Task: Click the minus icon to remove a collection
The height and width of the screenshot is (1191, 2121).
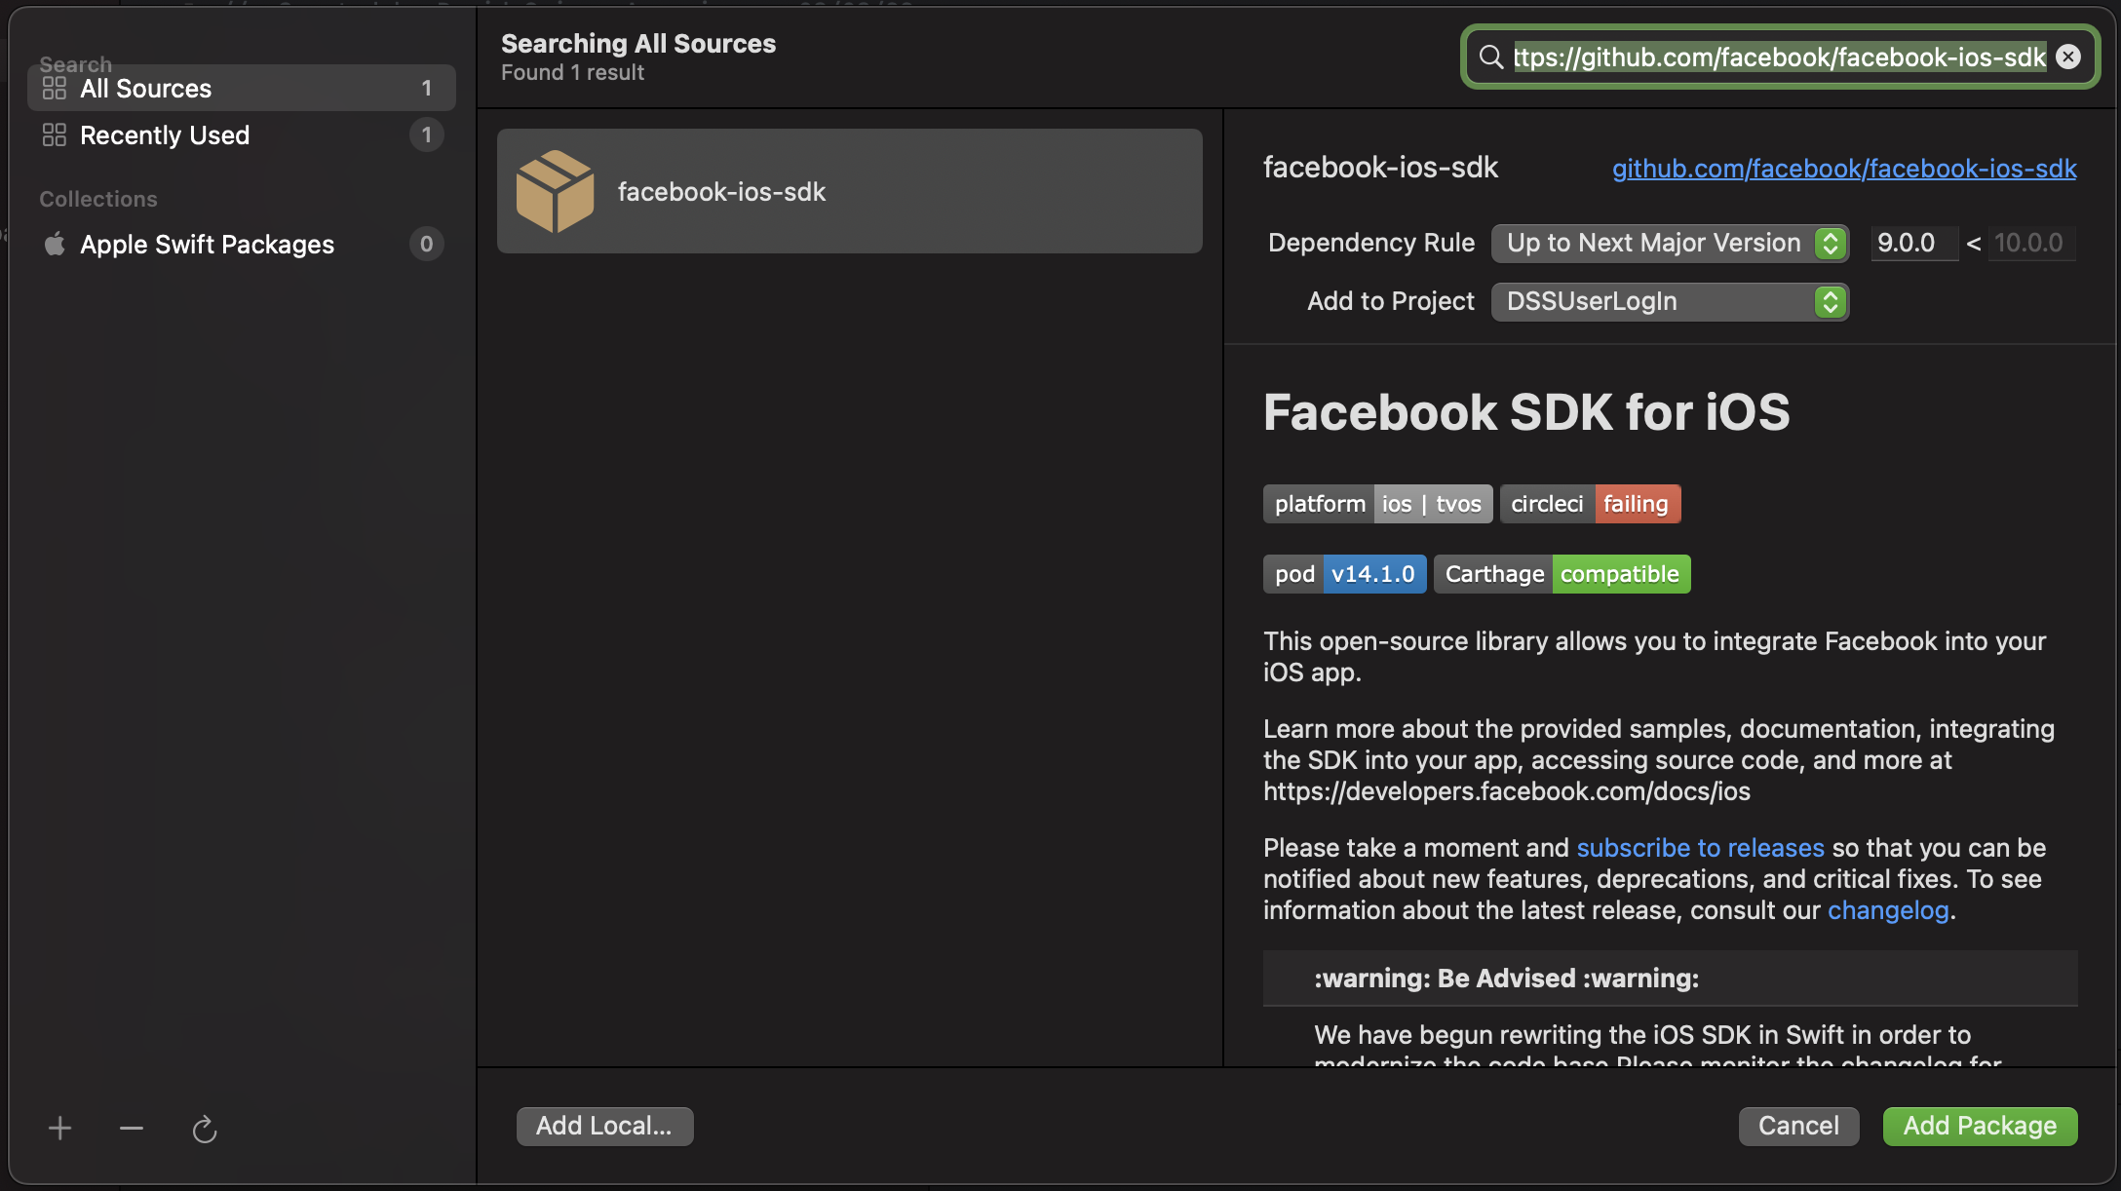Action: 132,1129
